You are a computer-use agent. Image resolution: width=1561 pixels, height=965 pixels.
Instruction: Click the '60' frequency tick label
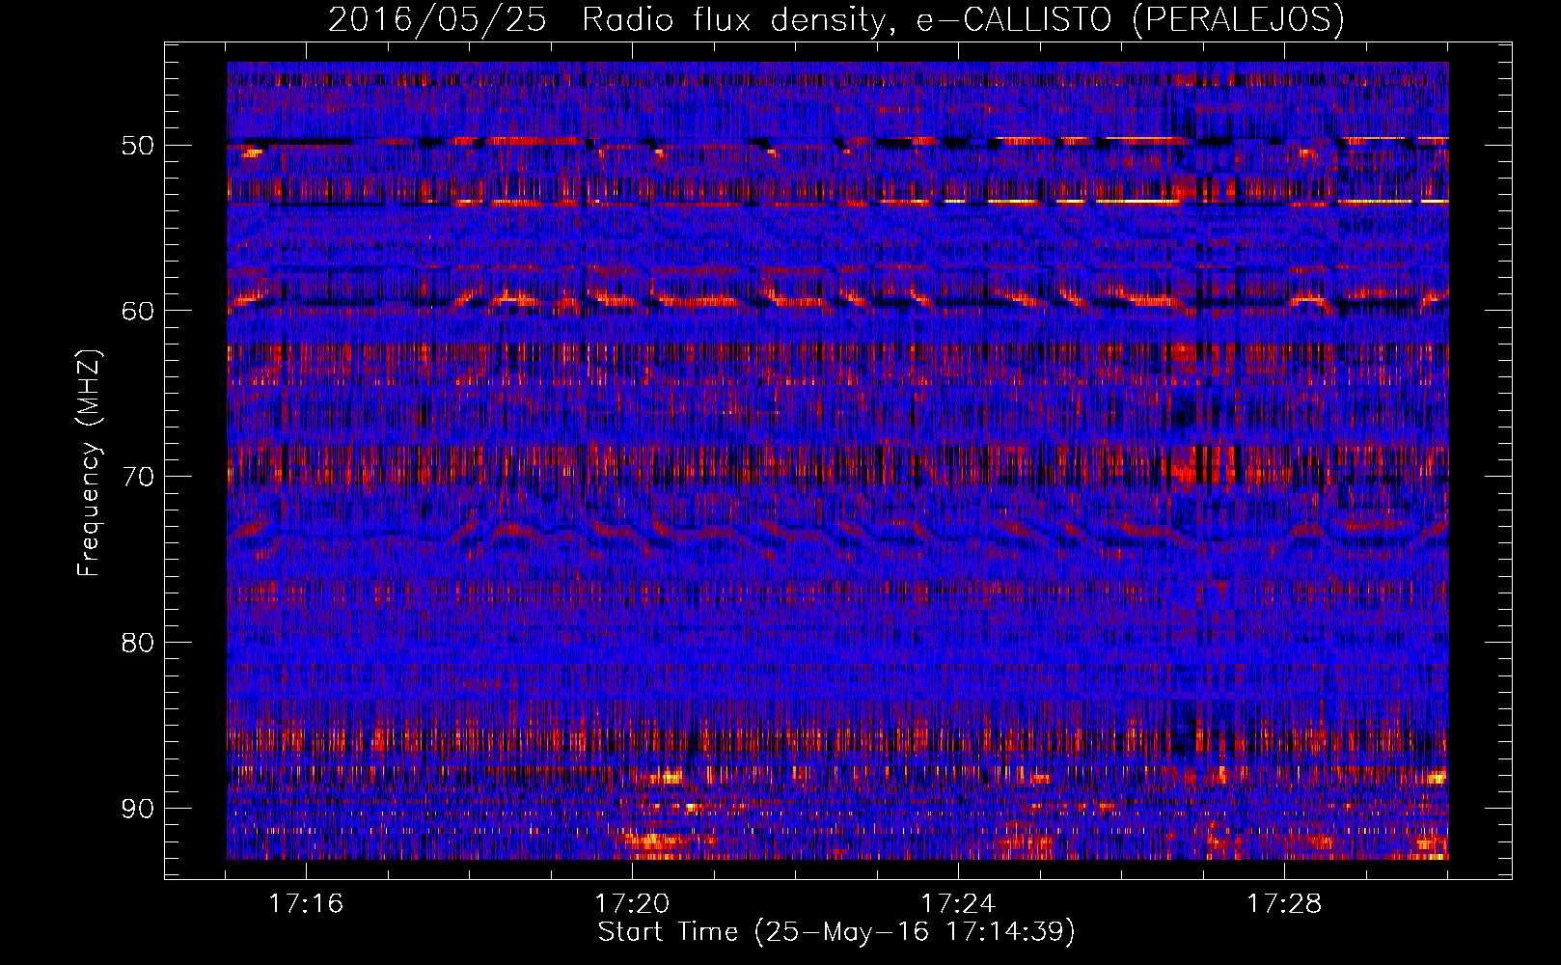pos(137,311)
